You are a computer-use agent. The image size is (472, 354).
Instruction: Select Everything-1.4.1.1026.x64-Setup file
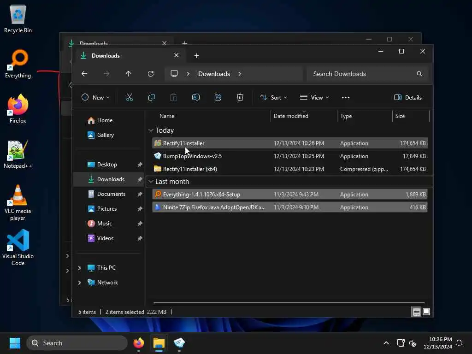[x=290, y=195]
